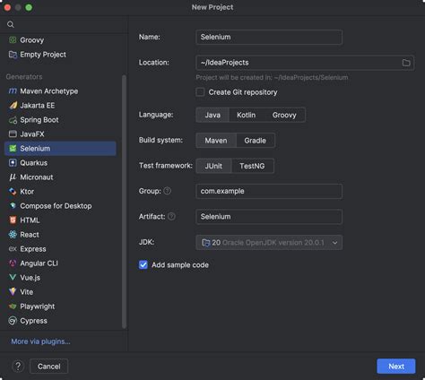Select Spring Boot generator label

39,120
